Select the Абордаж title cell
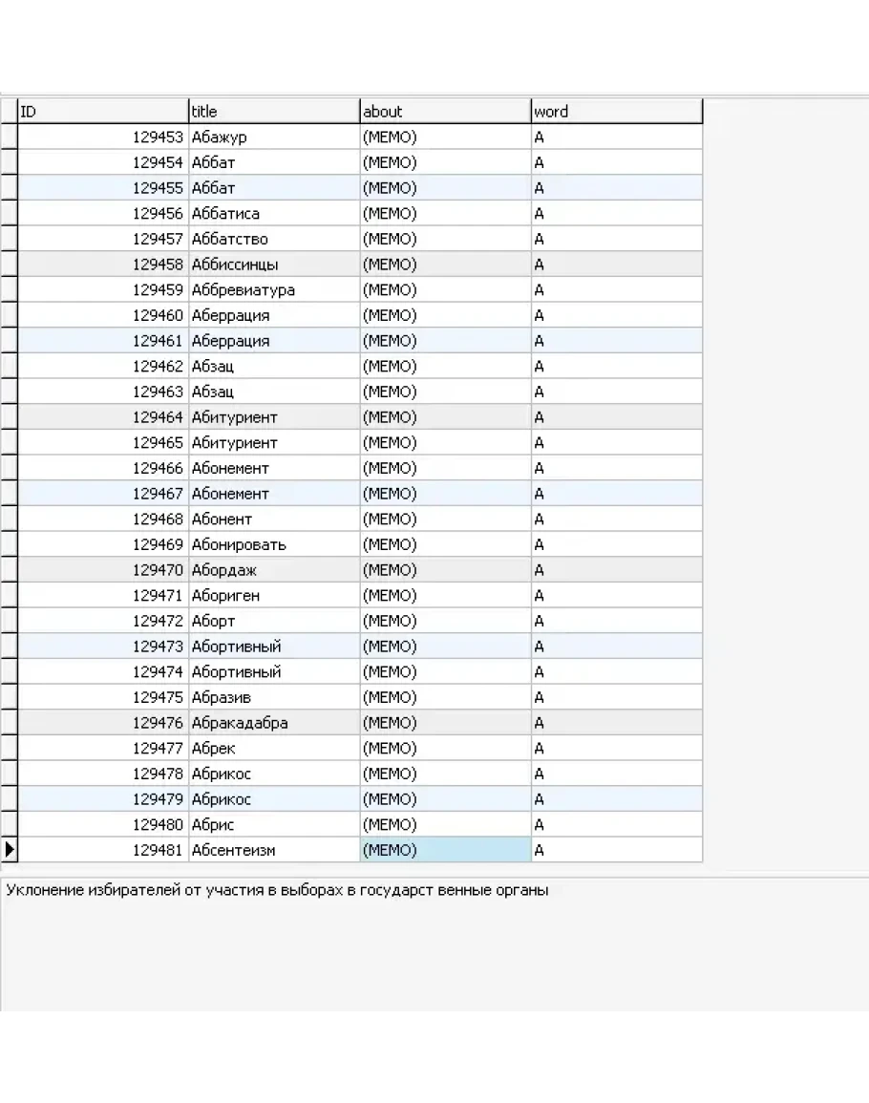The height and width of the screenshot is (1103, 869). tap(274, 570)
